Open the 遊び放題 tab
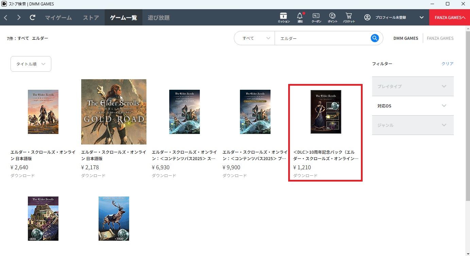The image size is (470, 256). [x=159, y=17]
